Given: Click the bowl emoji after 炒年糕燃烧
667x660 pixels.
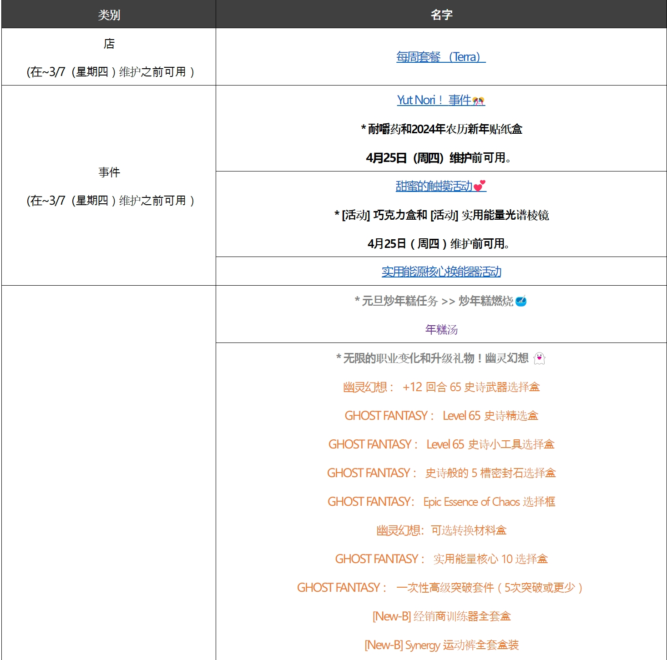Looking at the screenshot, I should [521, 301].
